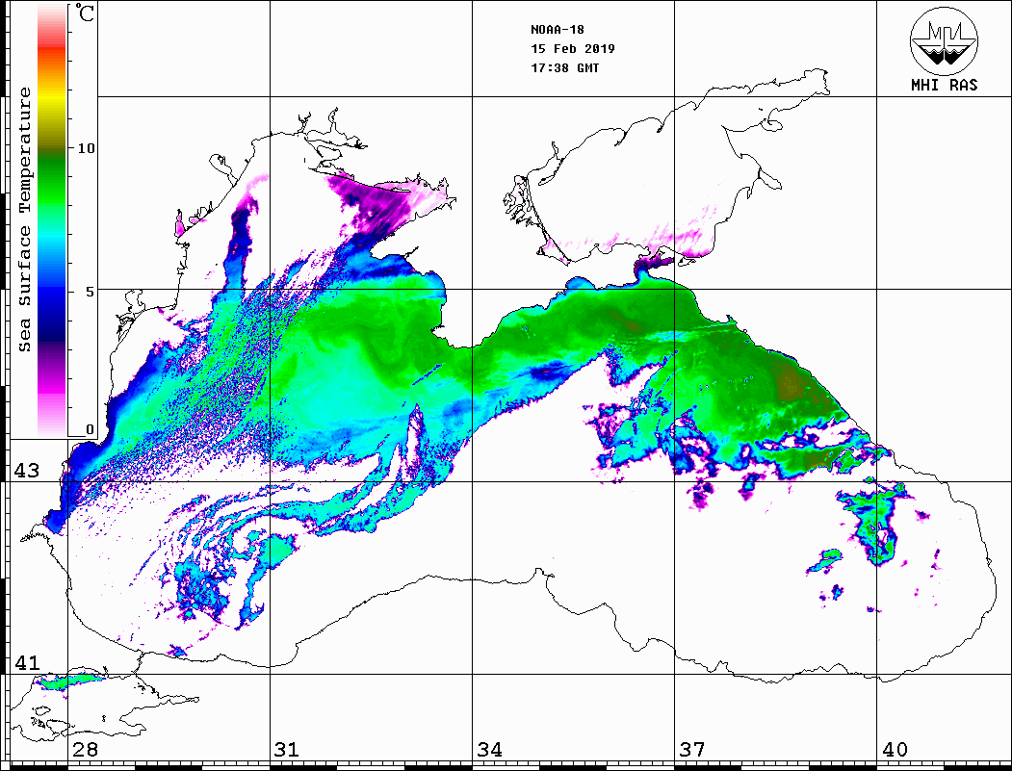
Task: Click the 'Sea Surface Temperature' vertical label
Action: click(x=24, y=219)
